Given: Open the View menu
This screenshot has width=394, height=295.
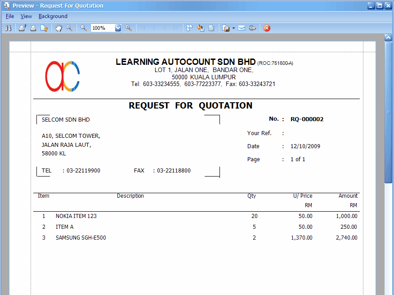Looking at the screenshot, I should pyautogui.click(x=26, y=16).
